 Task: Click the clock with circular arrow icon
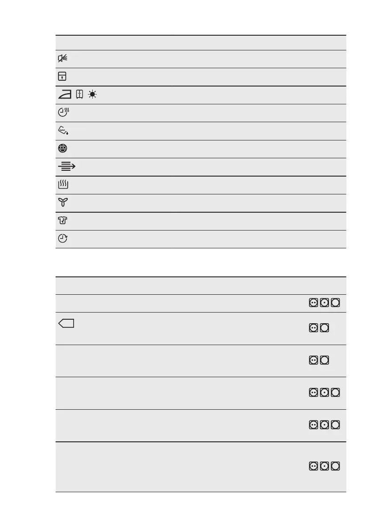[x=63, y=239]
